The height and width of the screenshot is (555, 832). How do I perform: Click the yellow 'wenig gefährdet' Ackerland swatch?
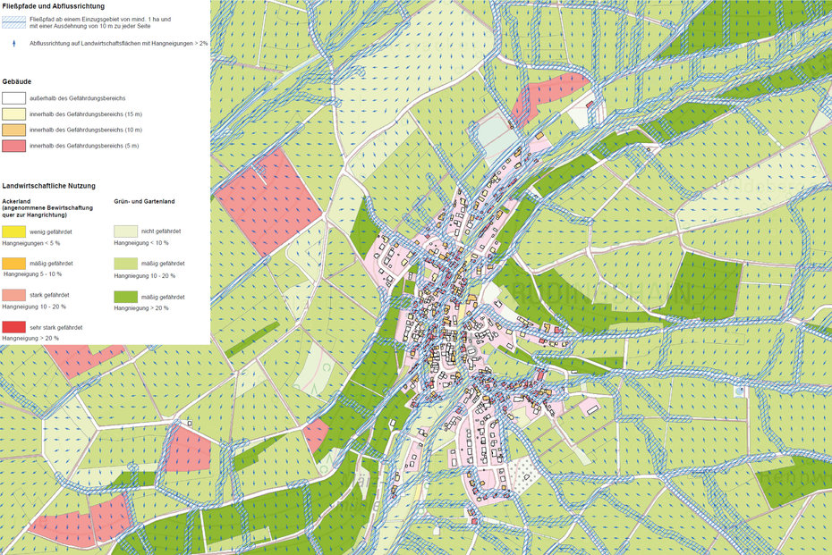point(13,231)
